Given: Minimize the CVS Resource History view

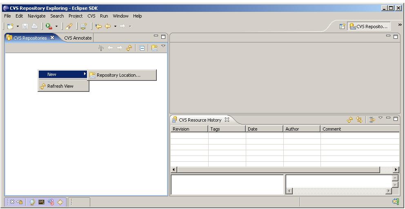Looking at the screenshot, I should tap(388, 118).
